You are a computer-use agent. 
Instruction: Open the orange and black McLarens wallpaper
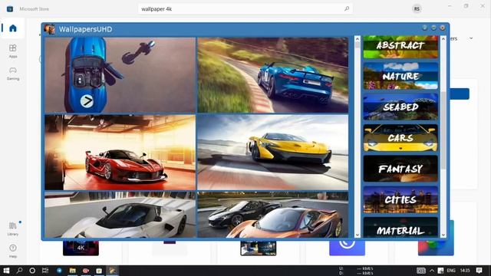coord(273,215)
